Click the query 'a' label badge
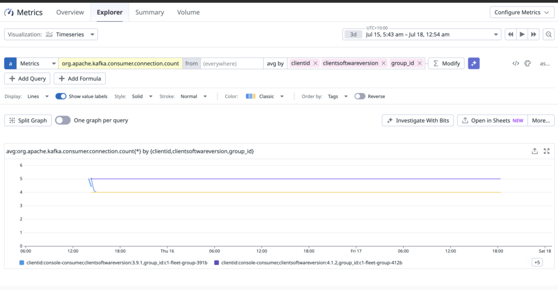The height and width of the screenshot is (290, 558). pyautogui.click(x=10, y=63)
